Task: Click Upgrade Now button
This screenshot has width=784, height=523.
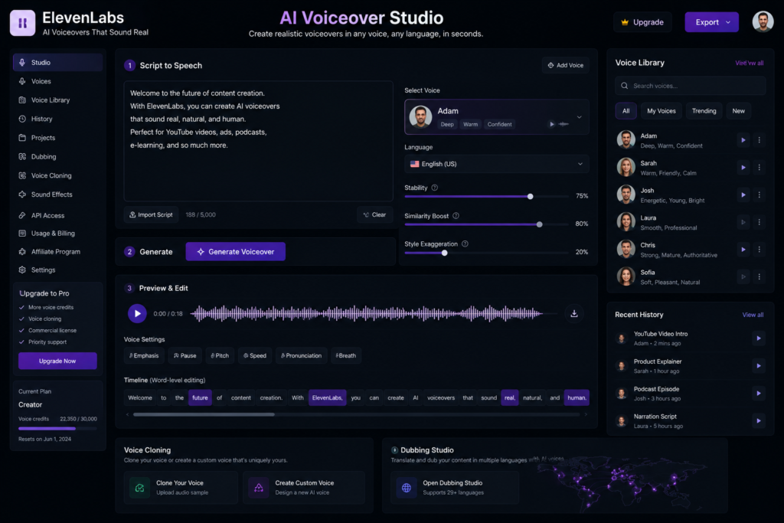Action: point(57,361)
